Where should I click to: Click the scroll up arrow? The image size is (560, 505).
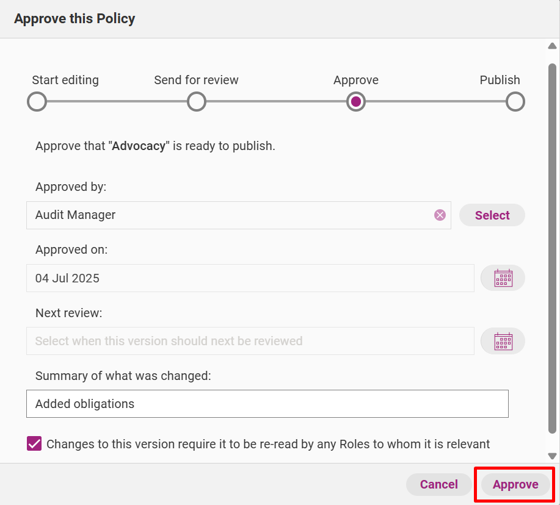click(x=552, y=46)
